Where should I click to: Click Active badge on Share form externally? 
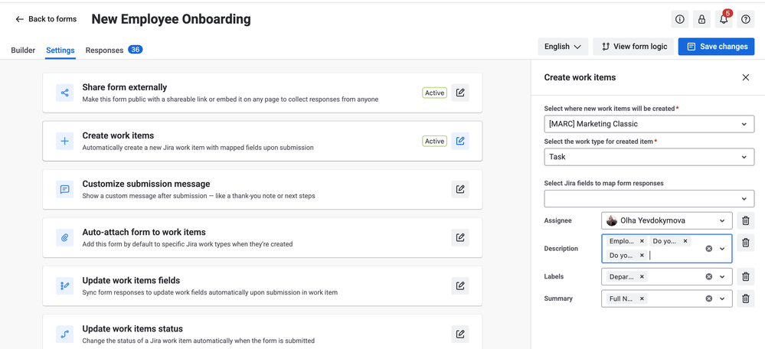[x=434, y=93]
